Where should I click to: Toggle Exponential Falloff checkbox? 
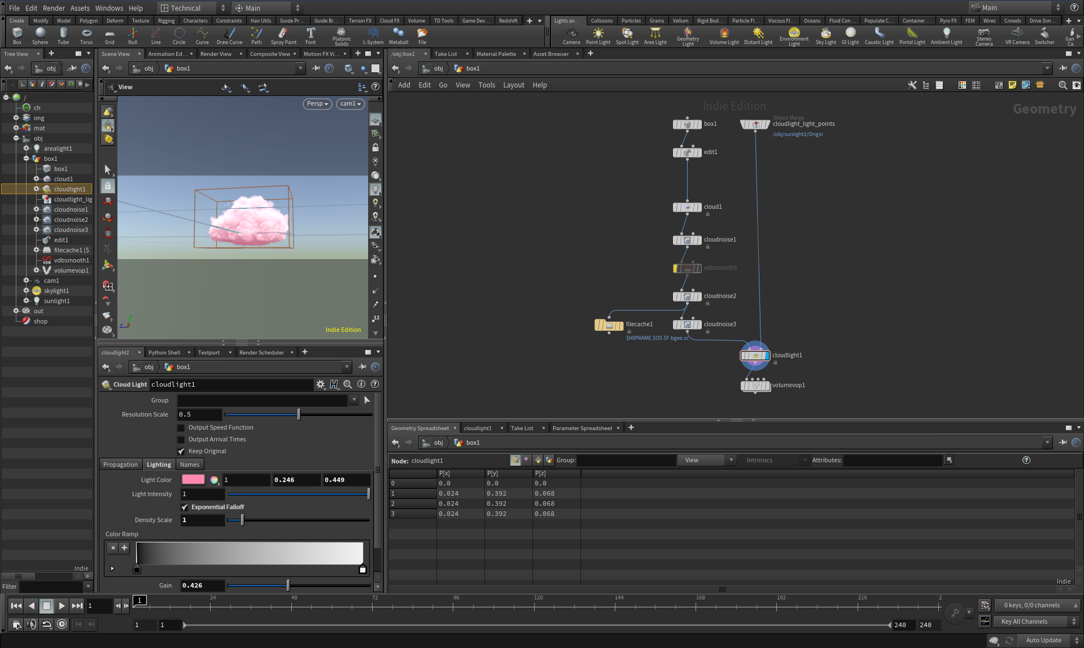(x=185, y=507)
